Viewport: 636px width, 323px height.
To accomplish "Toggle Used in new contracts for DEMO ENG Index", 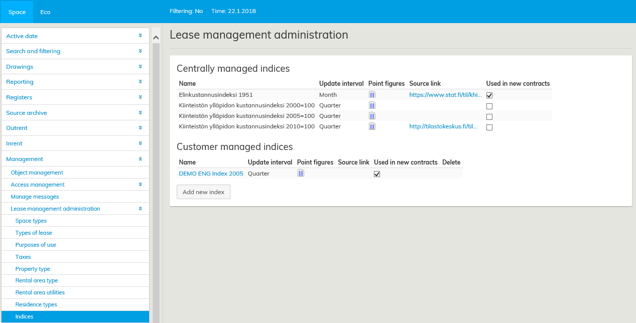I will pos(377,174).
